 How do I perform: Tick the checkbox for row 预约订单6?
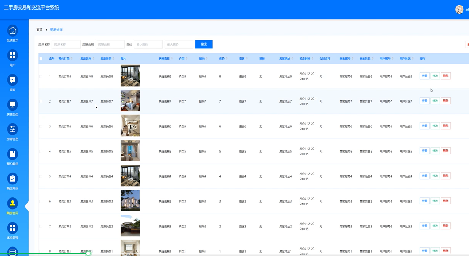point(41,126)
